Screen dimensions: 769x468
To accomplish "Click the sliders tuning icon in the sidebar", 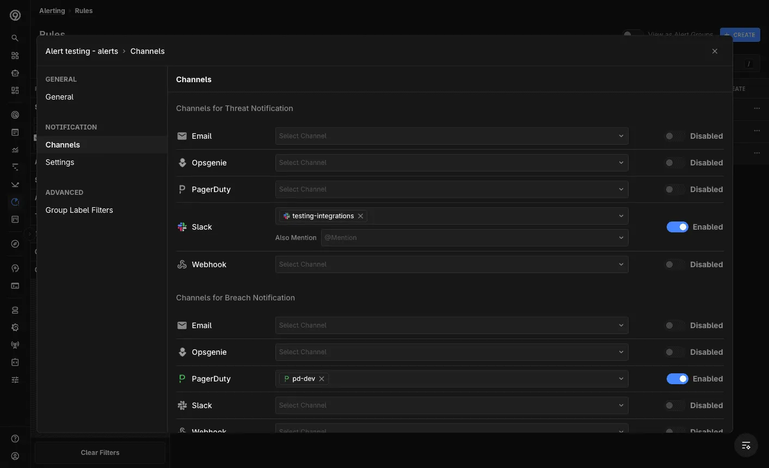I will pos(15,380).
